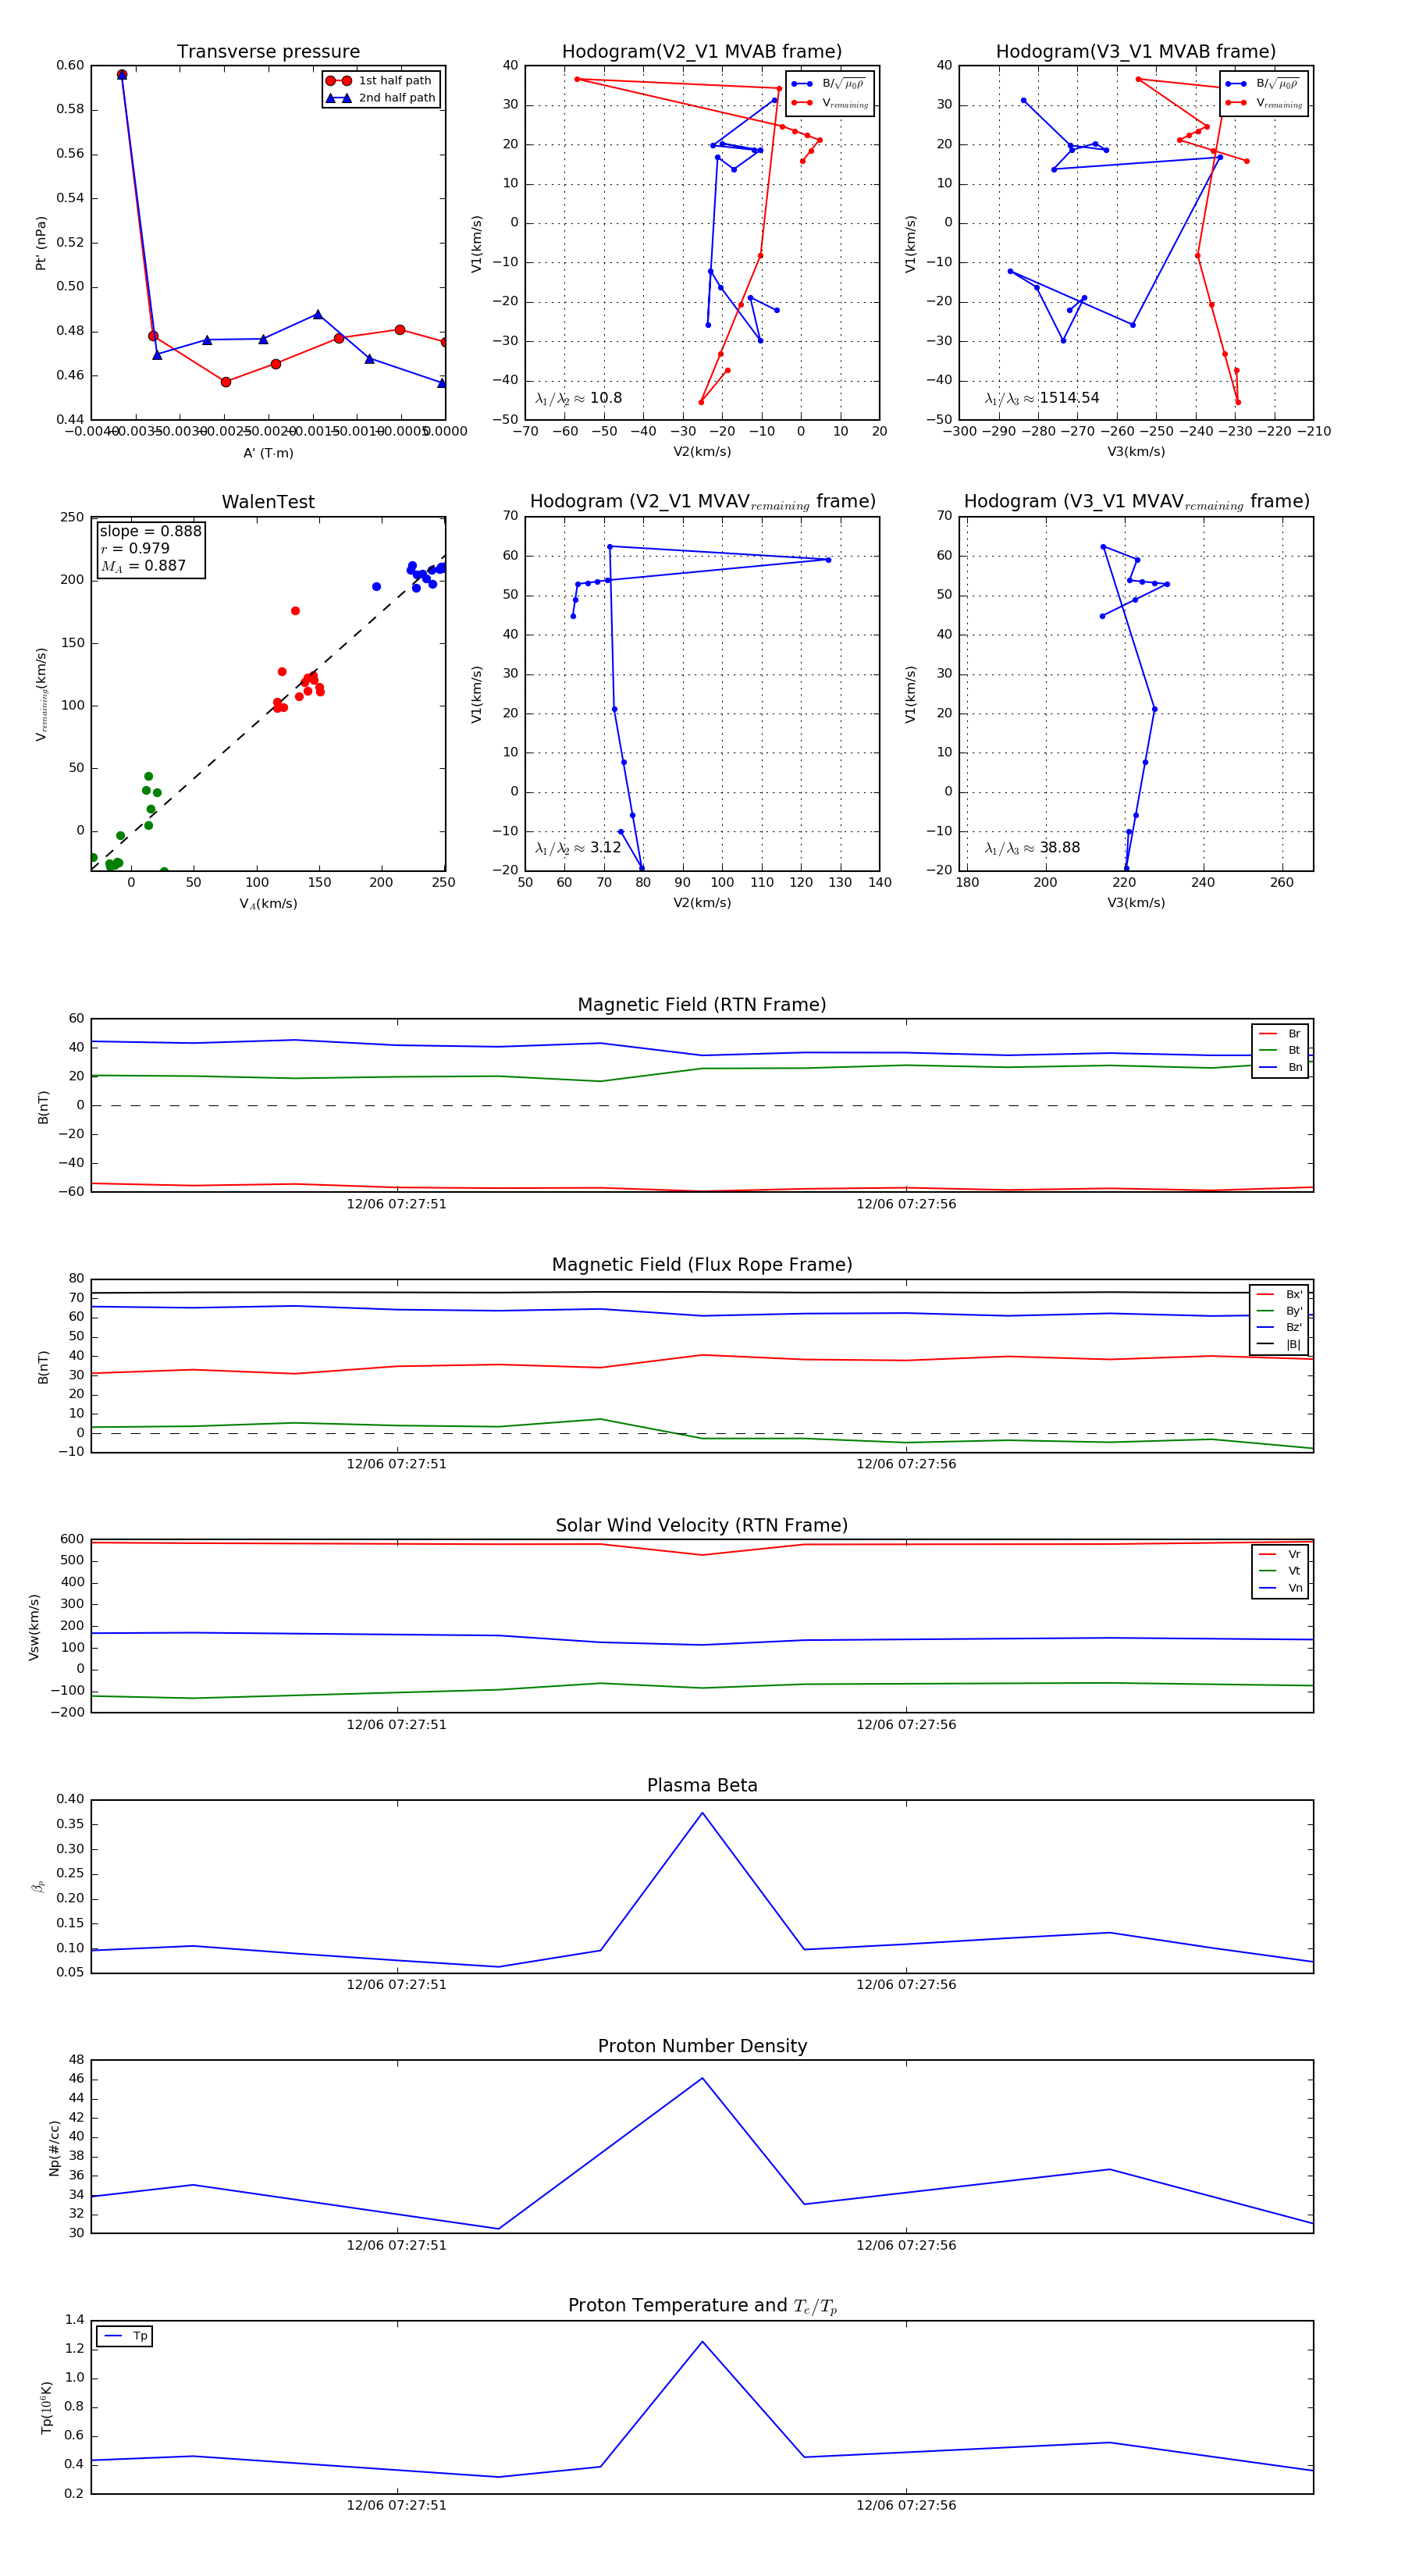This screenshot has width=1405, height=2576.
Task: Click the peak of the Plasma Beta curve
Action: 702,1813
